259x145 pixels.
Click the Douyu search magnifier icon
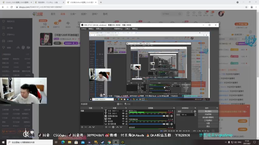[180, 14]
